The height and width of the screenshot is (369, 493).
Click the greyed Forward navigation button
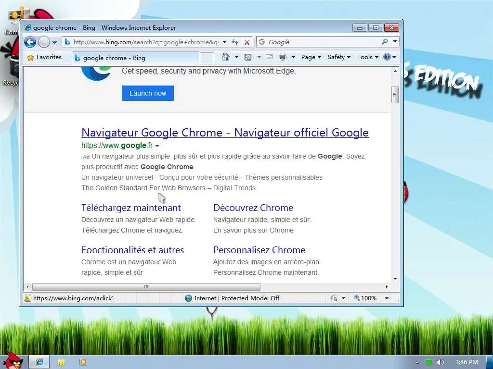point(44,42)
